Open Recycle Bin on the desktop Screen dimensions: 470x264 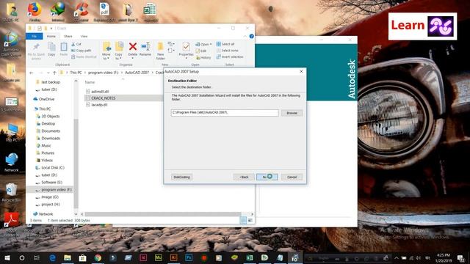(x=12, y=193)
